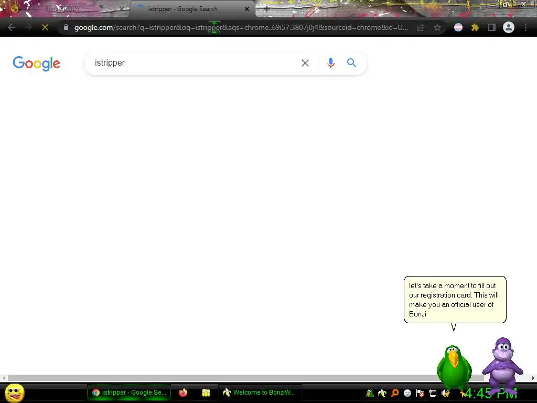The image size is (537, 403).
Task: Open the striped flag extension icon
Action: point(458,27)
